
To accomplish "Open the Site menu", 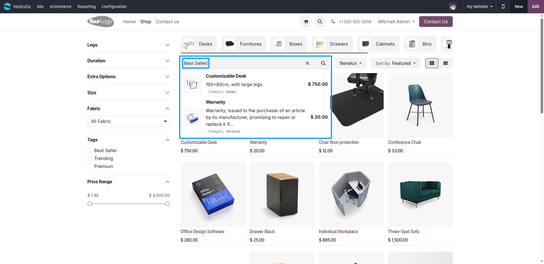I will [x=40, y=7].
